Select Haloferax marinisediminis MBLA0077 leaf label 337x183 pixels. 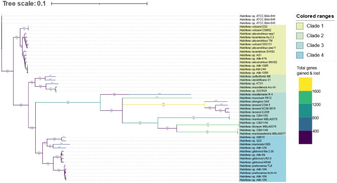[262, 134]
